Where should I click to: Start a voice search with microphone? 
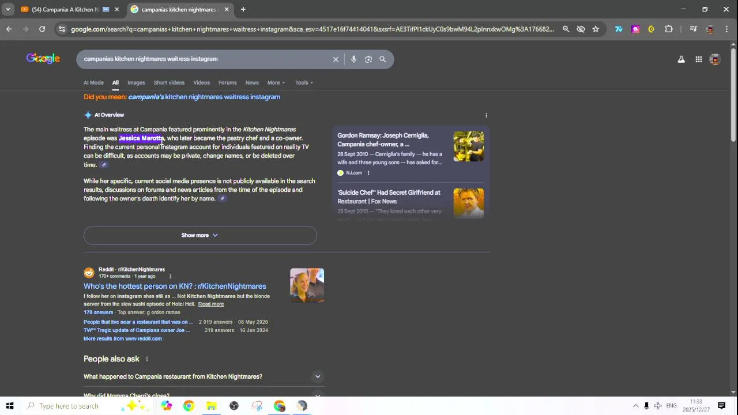pos(353,59)
